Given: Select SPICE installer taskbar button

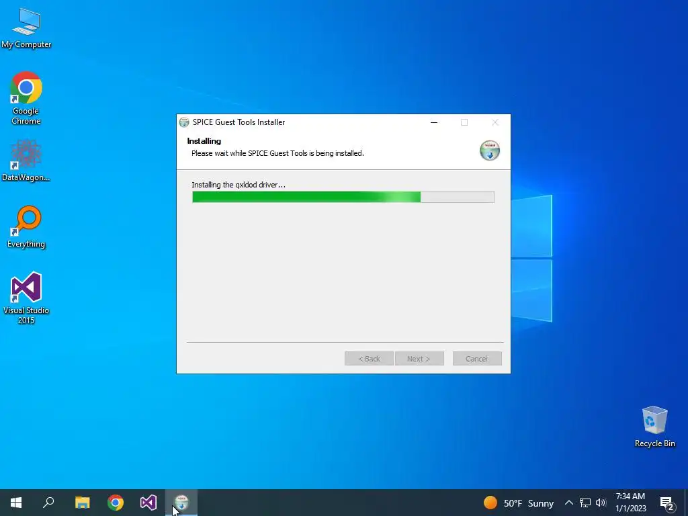Looking at the screenshot, I should click(x=181, y=503).
